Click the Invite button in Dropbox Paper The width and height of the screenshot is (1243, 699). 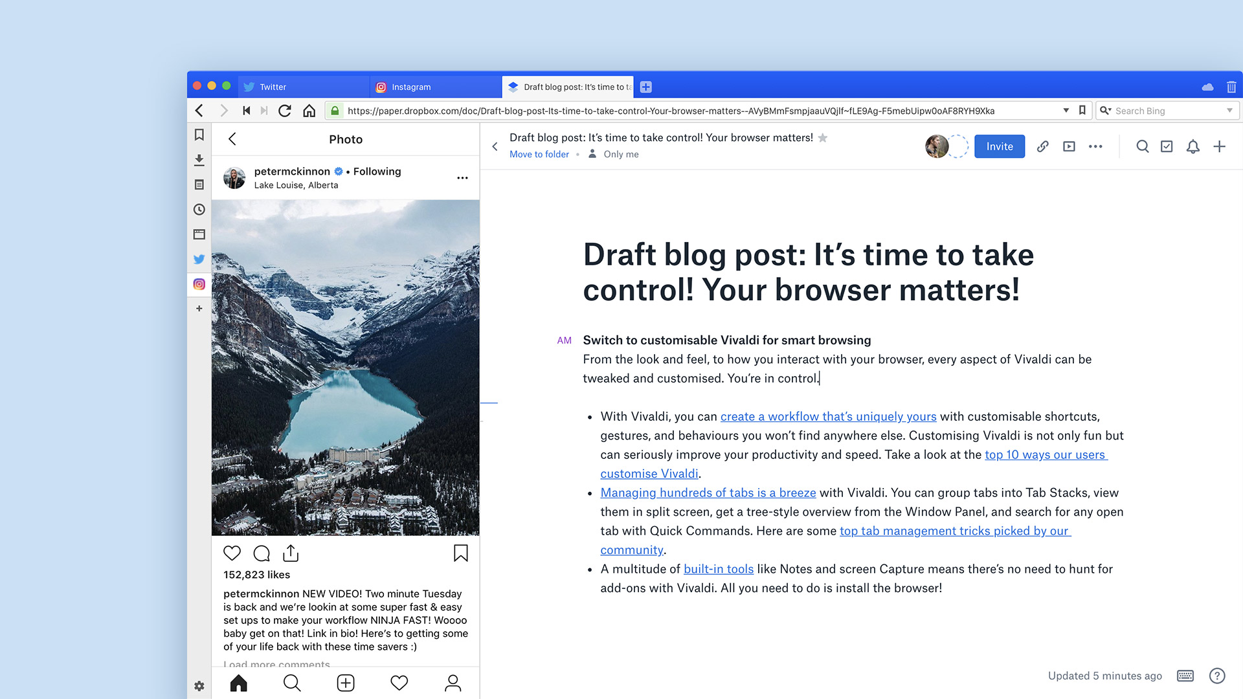click(999, 146)
